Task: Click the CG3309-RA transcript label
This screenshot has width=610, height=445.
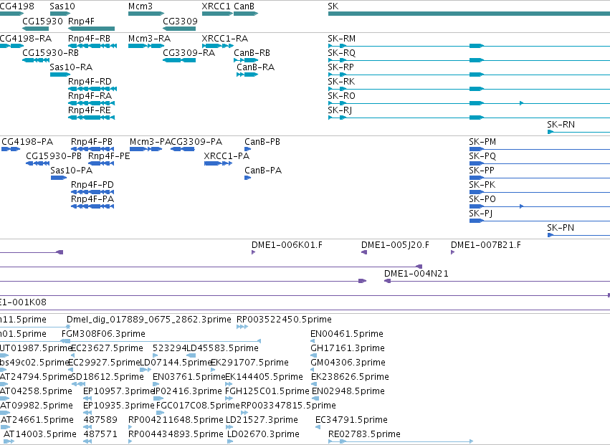Action: (189, 53)
